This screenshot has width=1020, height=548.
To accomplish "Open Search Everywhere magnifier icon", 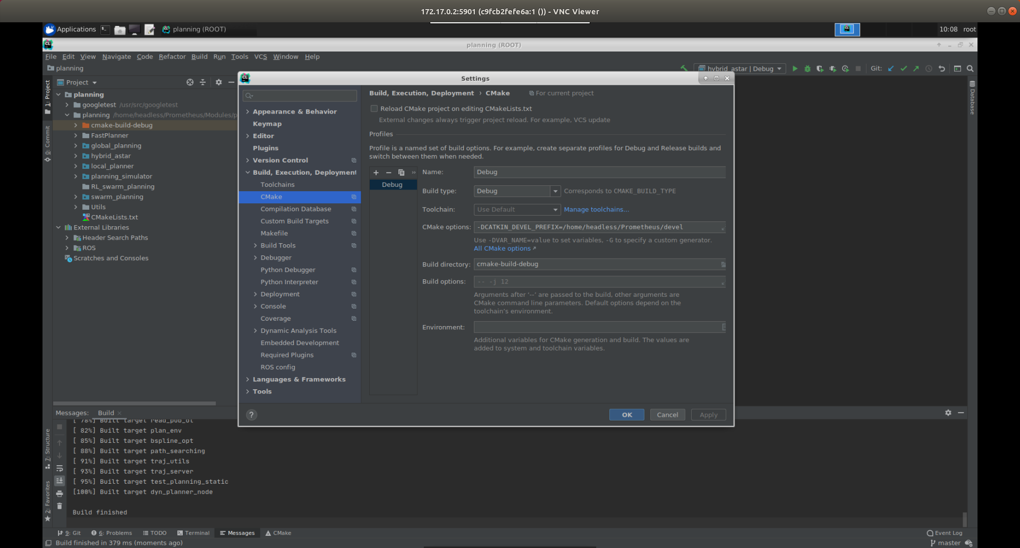I will [970, 68].
